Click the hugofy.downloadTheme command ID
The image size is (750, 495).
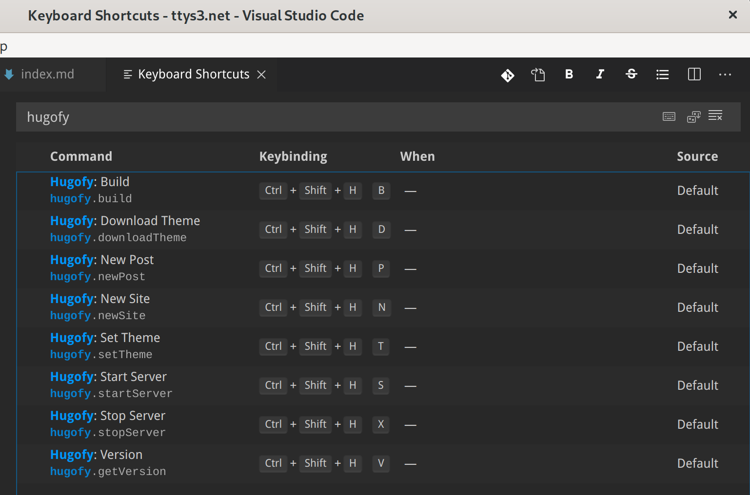pyautogui.click(x=118, y=238)
